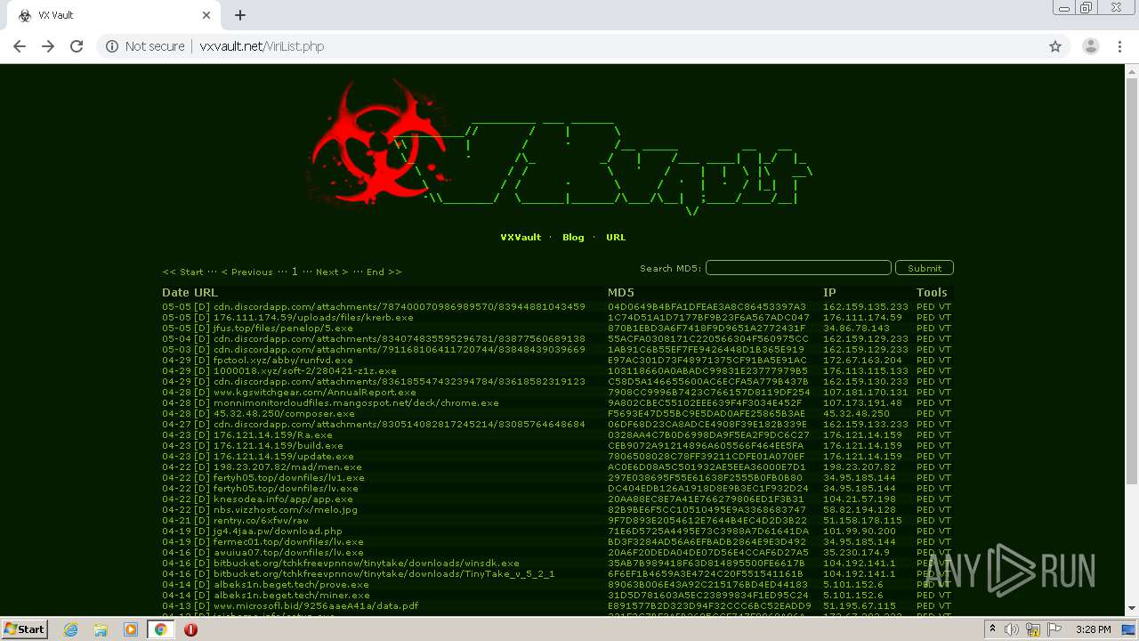Viewport: 1139px width, 641px height.
Task: Click 176.121.14.159/build.exe URL
Action: 278,446
